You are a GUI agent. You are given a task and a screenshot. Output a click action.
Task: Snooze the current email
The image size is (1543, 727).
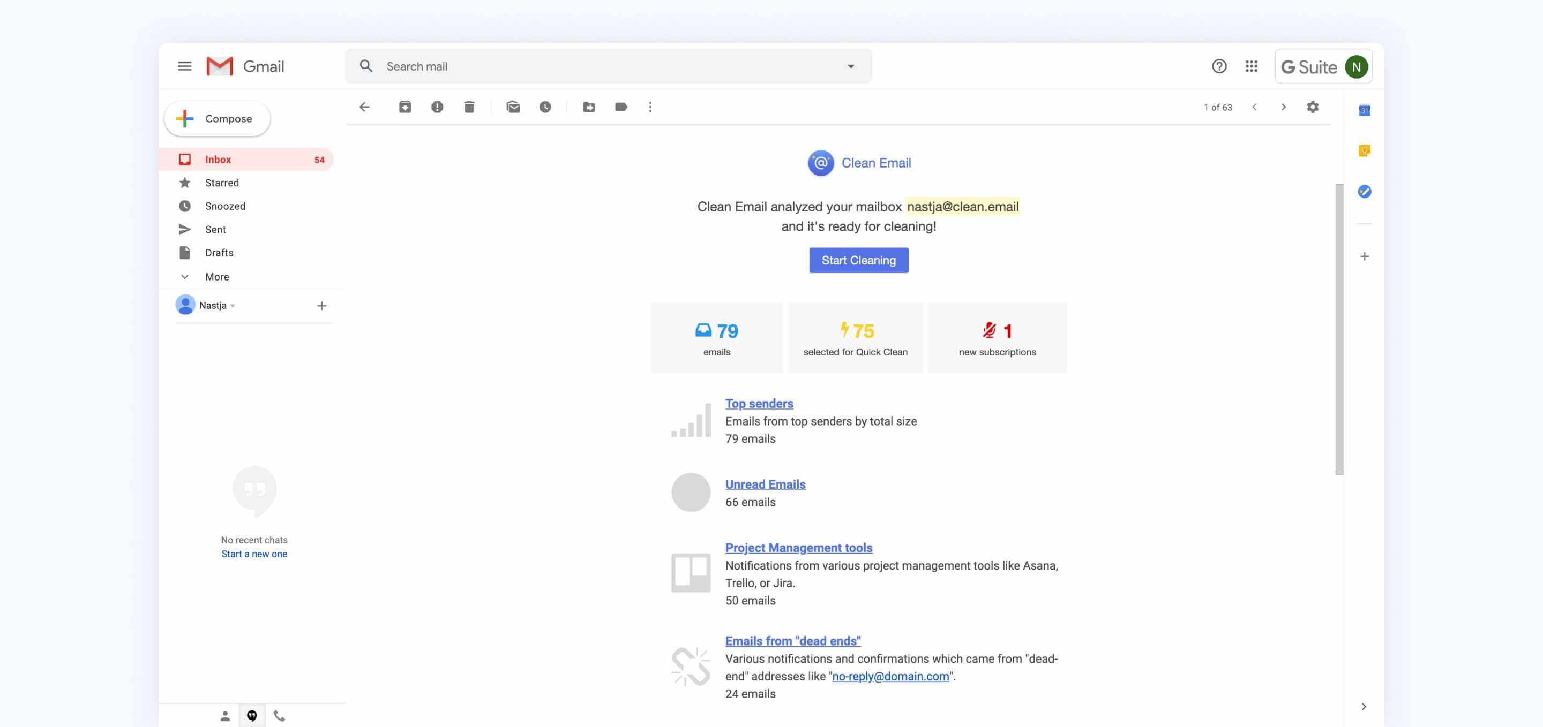[546, 107]
